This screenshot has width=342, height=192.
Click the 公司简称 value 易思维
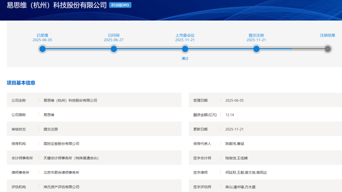[49, 115]
